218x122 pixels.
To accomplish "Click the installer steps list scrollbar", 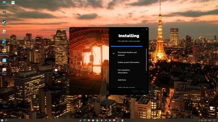I will pos(146,60).
